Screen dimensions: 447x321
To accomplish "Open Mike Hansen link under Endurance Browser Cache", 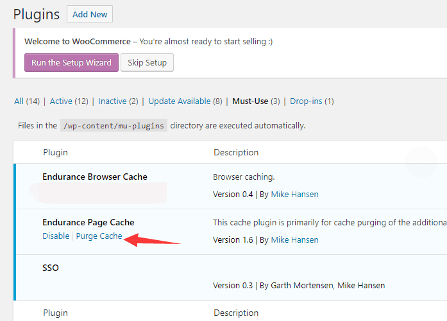I will [294, 194].
